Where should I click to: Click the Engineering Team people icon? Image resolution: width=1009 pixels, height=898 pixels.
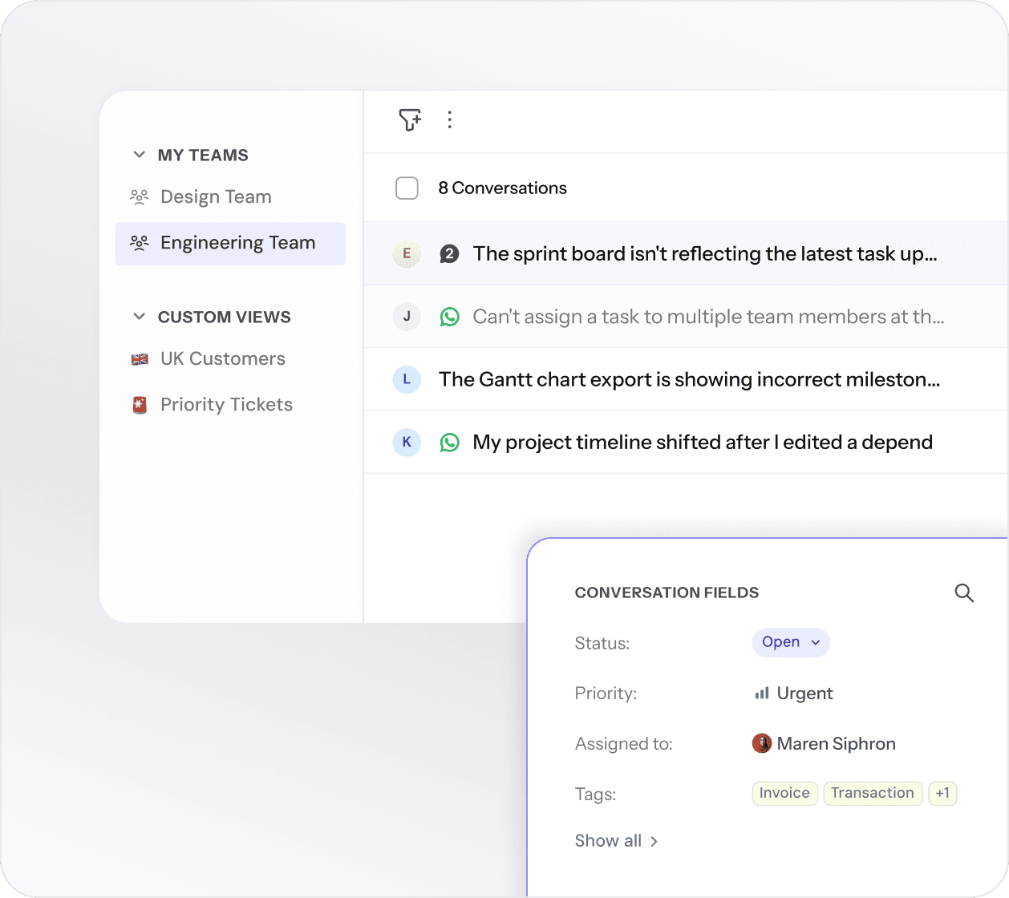[140, 243]
